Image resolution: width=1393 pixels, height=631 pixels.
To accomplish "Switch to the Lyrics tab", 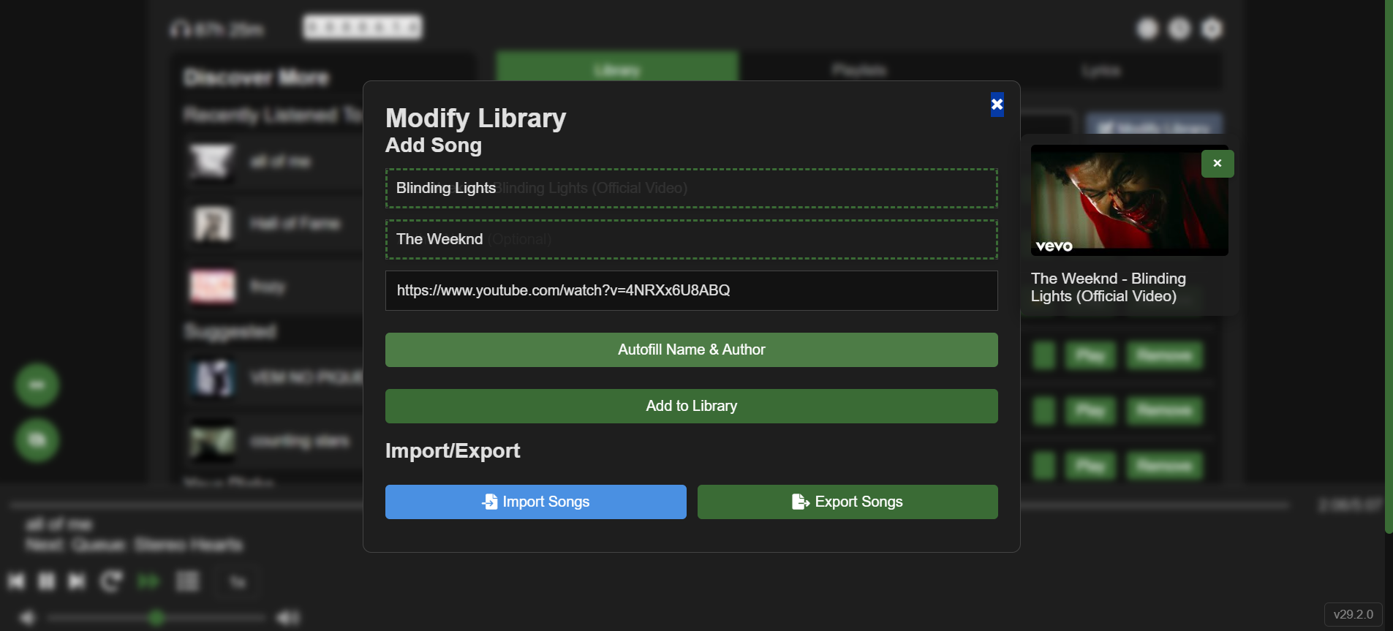I will 1101,70.
